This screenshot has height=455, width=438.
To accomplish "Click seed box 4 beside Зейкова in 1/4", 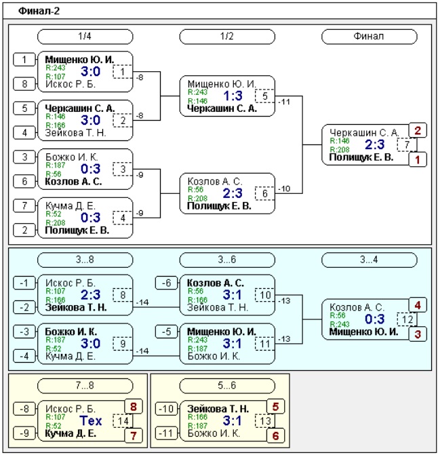I will coord(24,133).
